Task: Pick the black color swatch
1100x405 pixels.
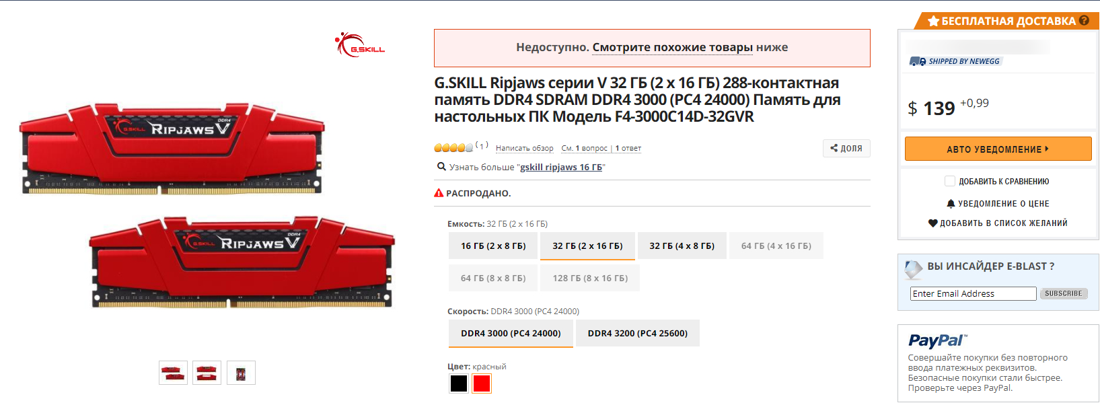Action: coord(459,383)
